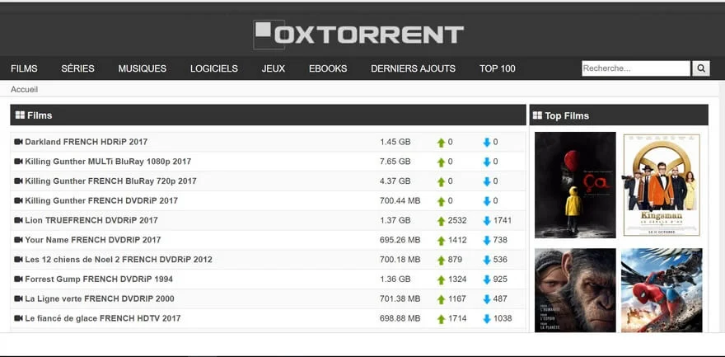Open the JEUX menu
725x357 pixels.
coord(274,68)
